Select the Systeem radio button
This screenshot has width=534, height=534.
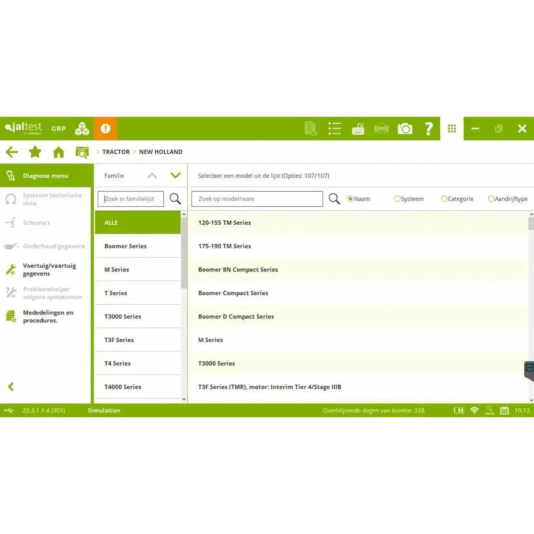[397, 199]
